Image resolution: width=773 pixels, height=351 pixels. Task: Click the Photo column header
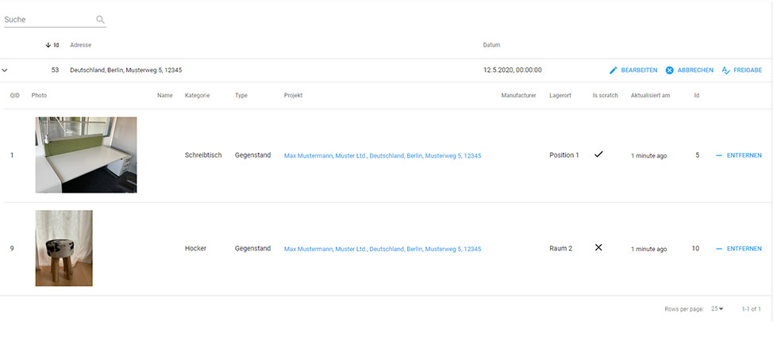pos(39,96)
